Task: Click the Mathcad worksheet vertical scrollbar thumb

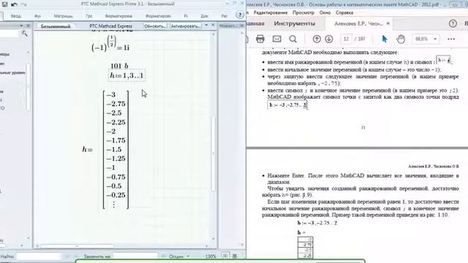Action: click(213, 153)
